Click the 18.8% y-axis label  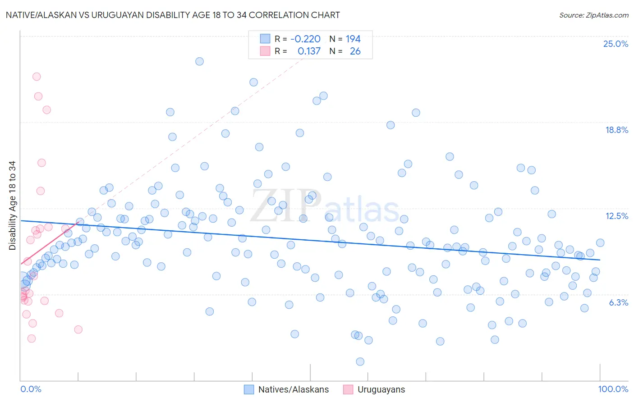616,130
